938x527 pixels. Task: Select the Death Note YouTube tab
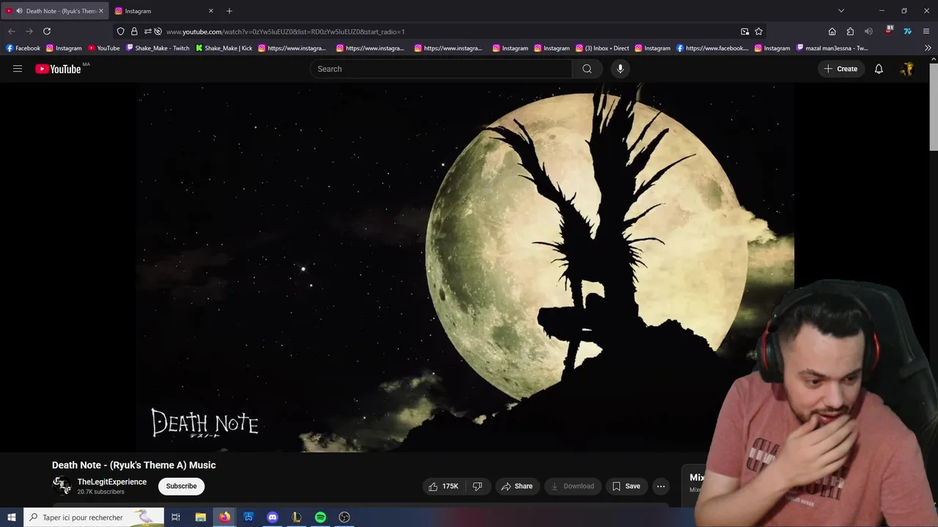[55, 11]
